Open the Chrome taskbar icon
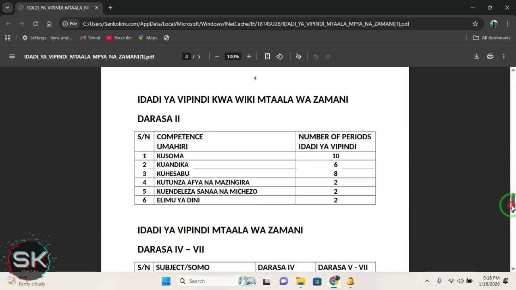The width and height of the screenshot is (516, 290). (334, 281)
